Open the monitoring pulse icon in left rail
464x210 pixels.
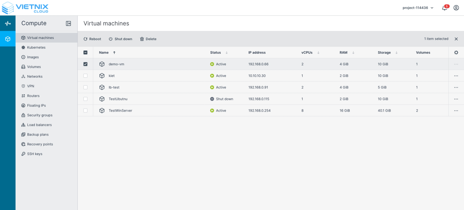point(8,23)
